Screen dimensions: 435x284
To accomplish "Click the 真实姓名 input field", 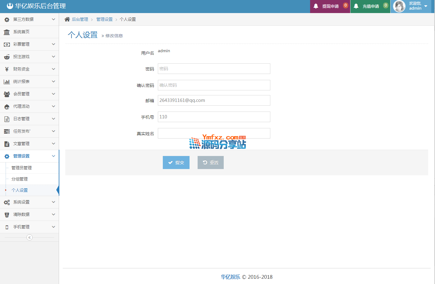I will tap(214, 133).
